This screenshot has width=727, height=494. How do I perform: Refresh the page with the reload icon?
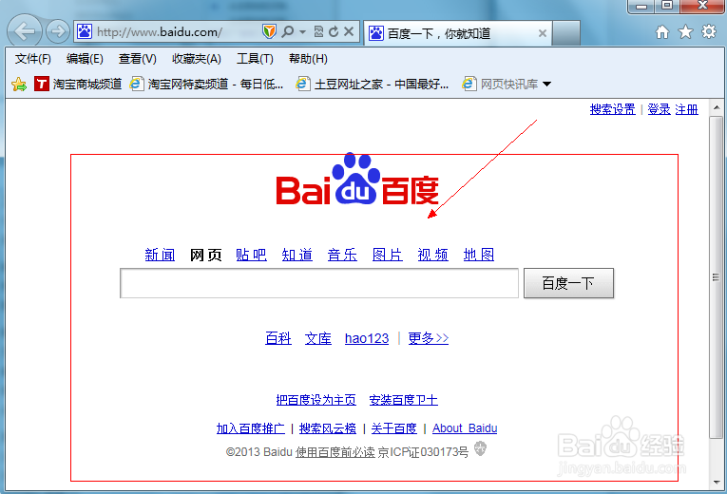point(334,31)
